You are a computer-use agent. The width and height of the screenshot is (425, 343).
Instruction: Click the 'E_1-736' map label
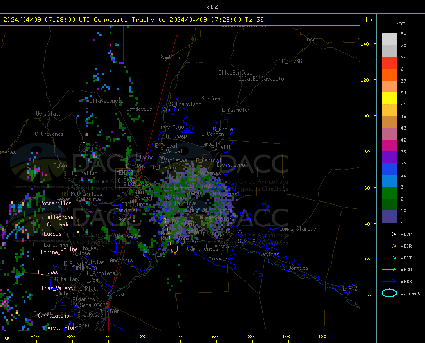point(292,61)
